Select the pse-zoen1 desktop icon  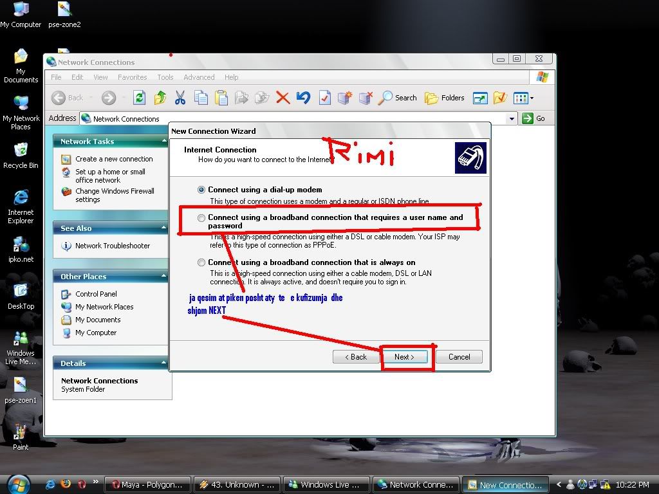pos(21,390)
